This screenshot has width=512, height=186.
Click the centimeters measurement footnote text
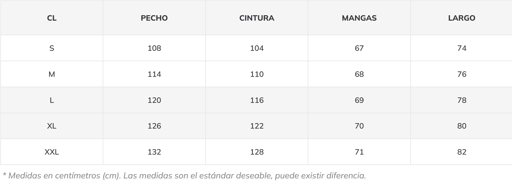[184, 176]
